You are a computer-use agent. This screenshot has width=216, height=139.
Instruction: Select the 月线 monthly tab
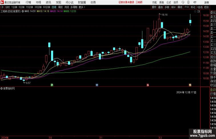click(x=67, y=7)
